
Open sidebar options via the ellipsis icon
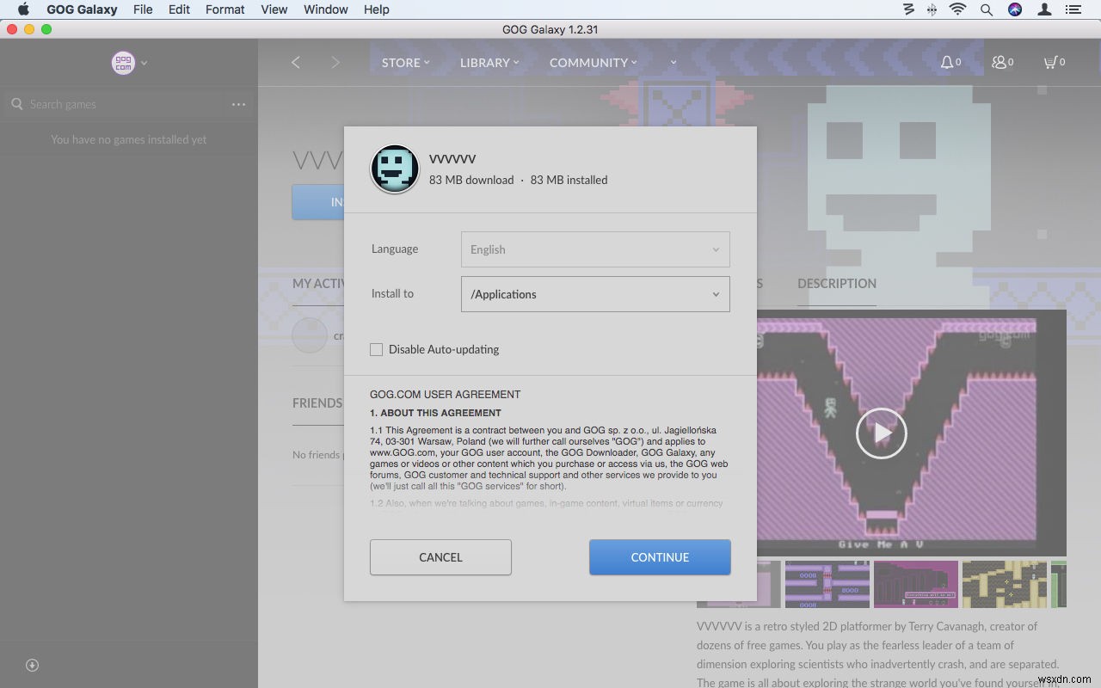pyautogui.click(x=238, y=103)
